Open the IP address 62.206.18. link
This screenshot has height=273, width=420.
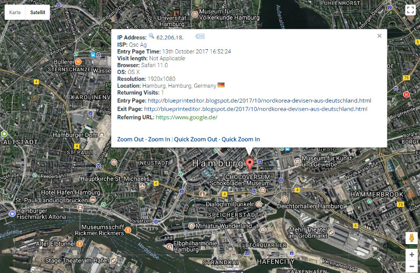[170, 37]
